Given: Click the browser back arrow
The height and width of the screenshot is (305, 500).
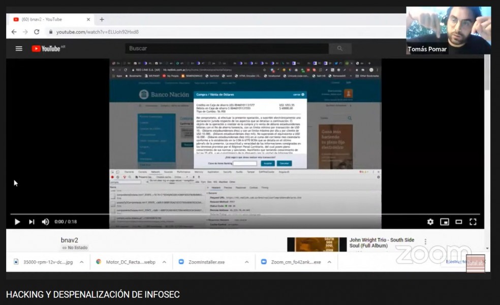Looking at the screenshot, I should click(x=14, y=32).
